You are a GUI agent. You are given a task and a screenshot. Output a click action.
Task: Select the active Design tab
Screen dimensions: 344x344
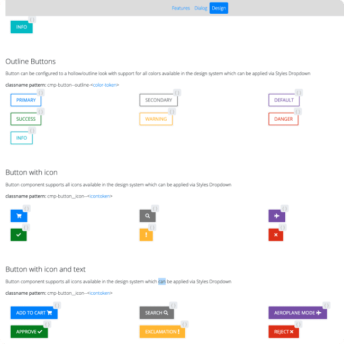point(219,8)
